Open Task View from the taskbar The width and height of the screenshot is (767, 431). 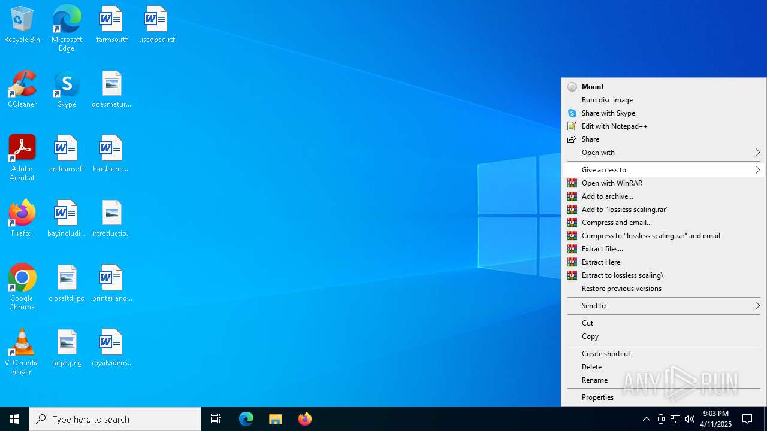pyautogui.click(x=216, y=419)
